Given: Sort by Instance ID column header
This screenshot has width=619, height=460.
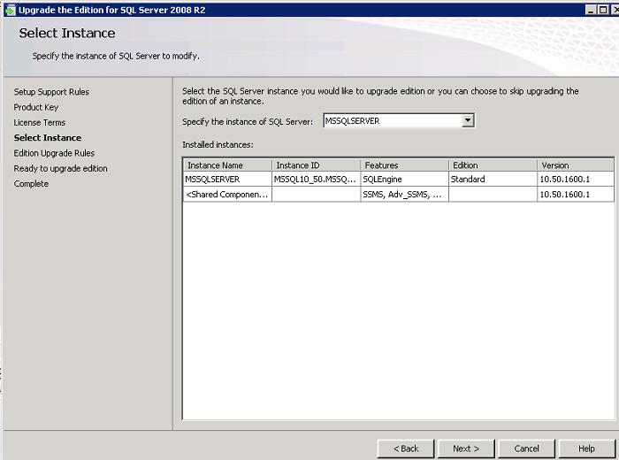Looking at the screenshot, I should (x=317, y=165).
